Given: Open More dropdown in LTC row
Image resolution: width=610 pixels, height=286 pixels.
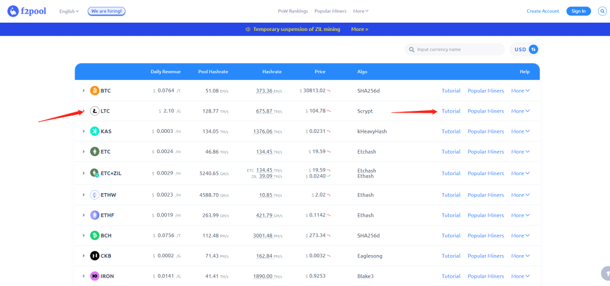Looking at the screenshot, I should (520, 111).
